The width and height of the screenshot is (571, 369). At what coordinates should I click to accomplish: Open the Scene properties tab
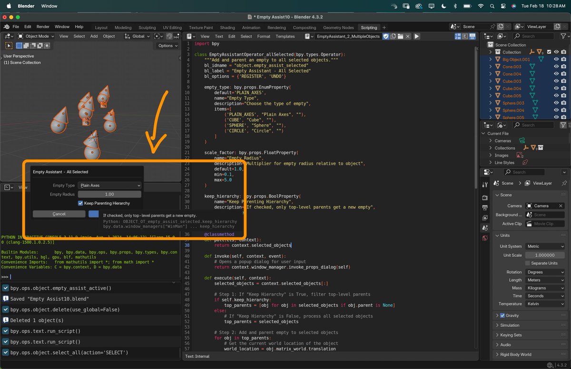(485, 228)
